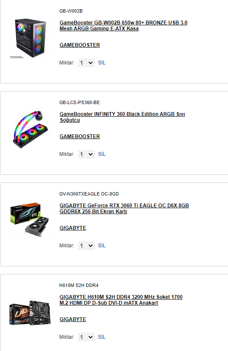Open GameBooster INFINITY 360 Sıvı Soğutcu link
The image size is (228, 351).
click(122, 117)
